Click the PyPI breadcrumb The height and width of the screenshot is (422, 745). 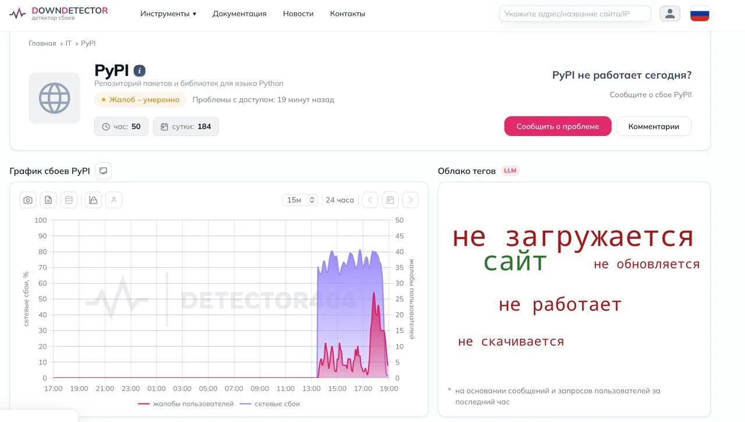(88, 44)
